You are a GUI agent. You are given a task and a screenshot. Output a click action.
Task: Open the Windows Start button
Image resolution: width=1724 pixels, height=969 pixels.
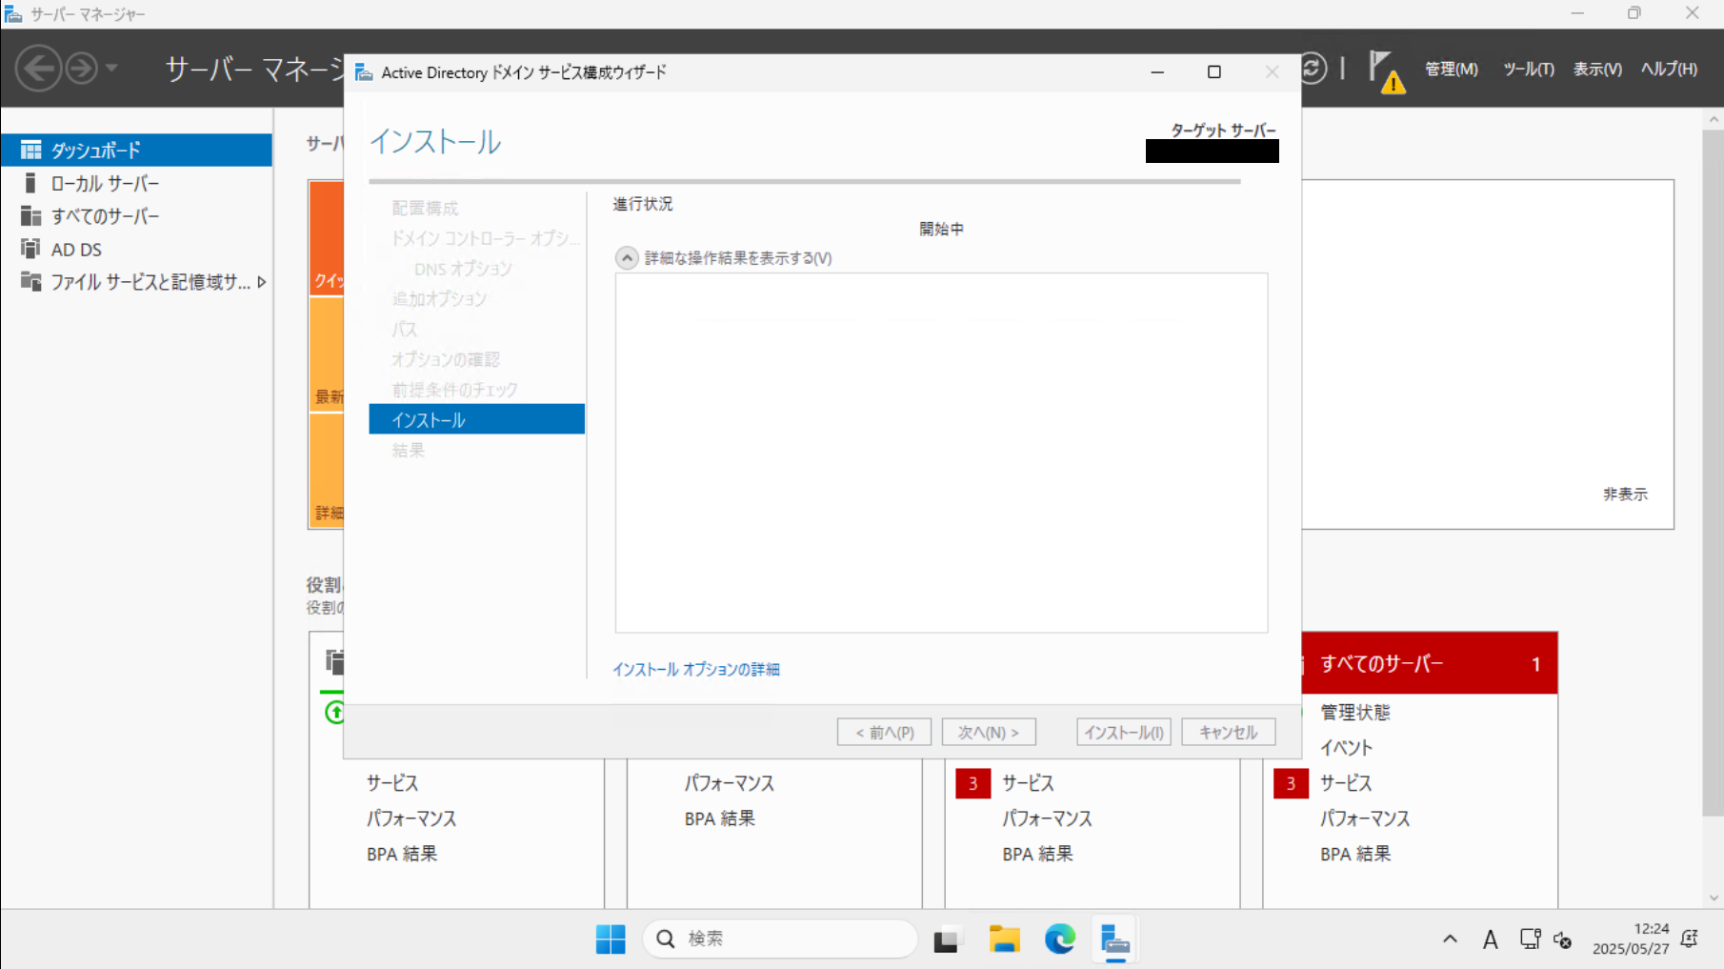611,939
